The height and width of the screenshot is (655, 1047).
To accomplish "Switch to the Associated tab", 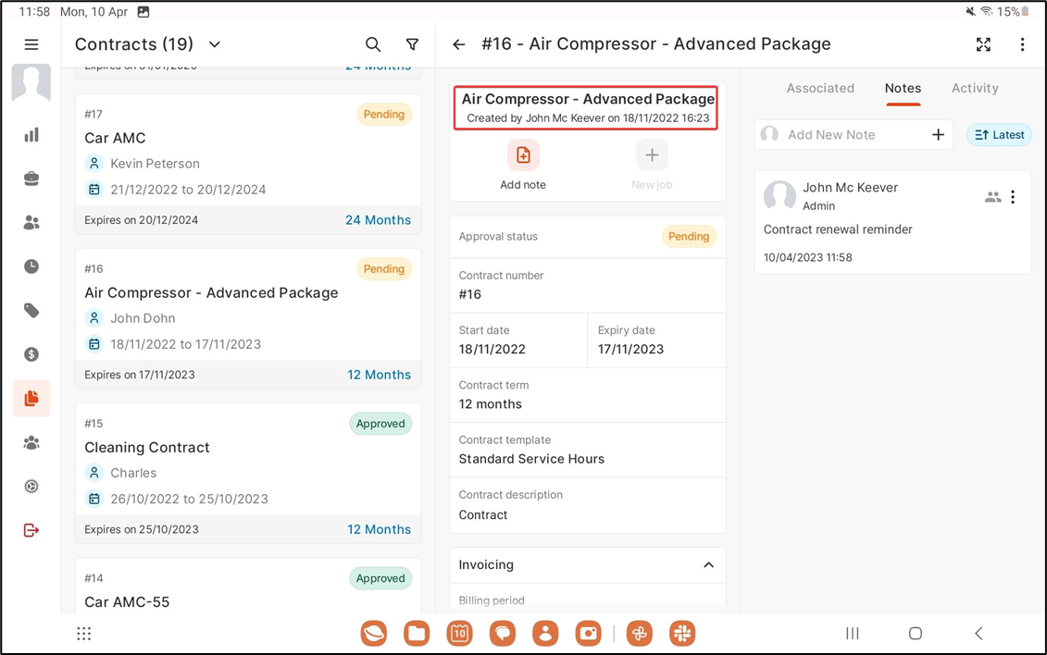I will (x=820, y=89).
